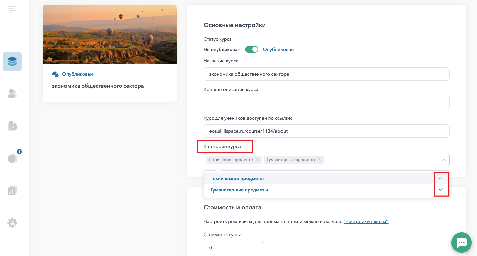Deselect Технические предметы option in list
The width and height of the screenshot is (477, 256).
[326, 178]
